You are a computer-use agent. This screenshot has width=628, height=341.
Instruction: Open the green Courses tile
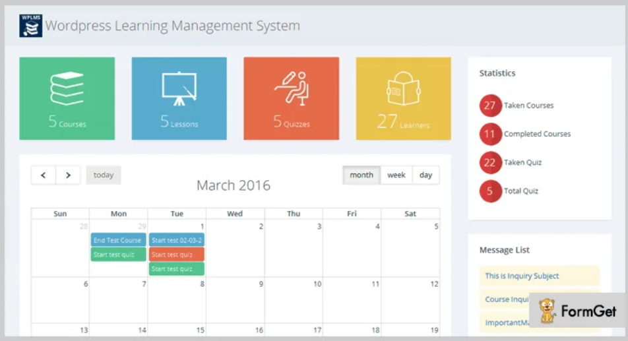pos(67,98)
